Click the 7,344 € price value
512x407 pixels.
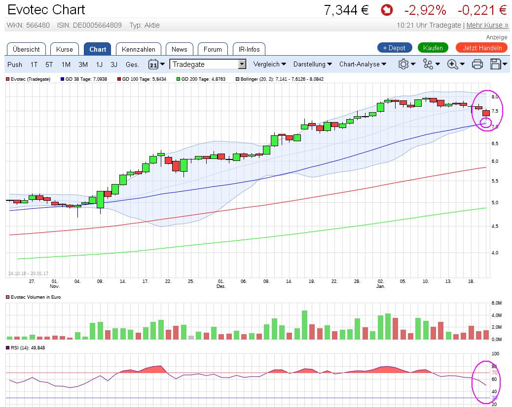click(x=346, y=10)
